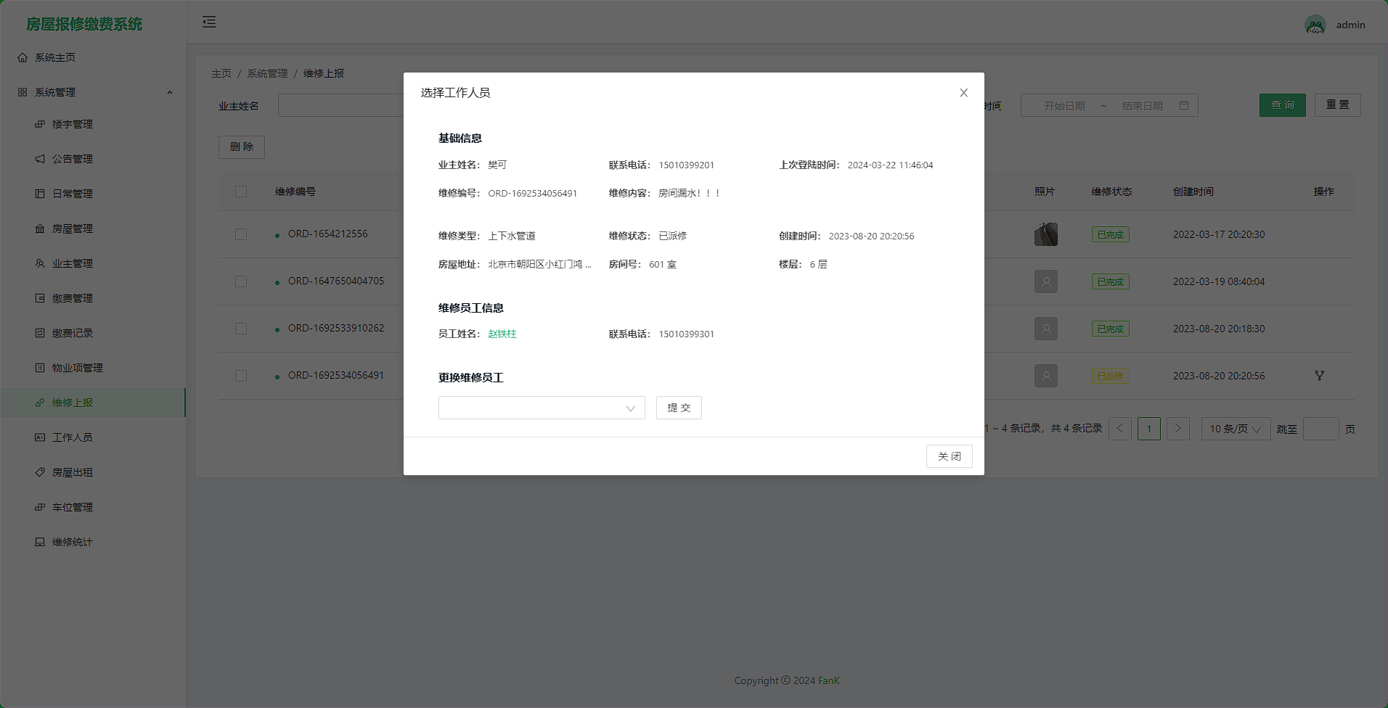This screenshot has height=708, width=1388.
Task: Close the 选择工作人员 dialog with X
Action: click(964, 93)
